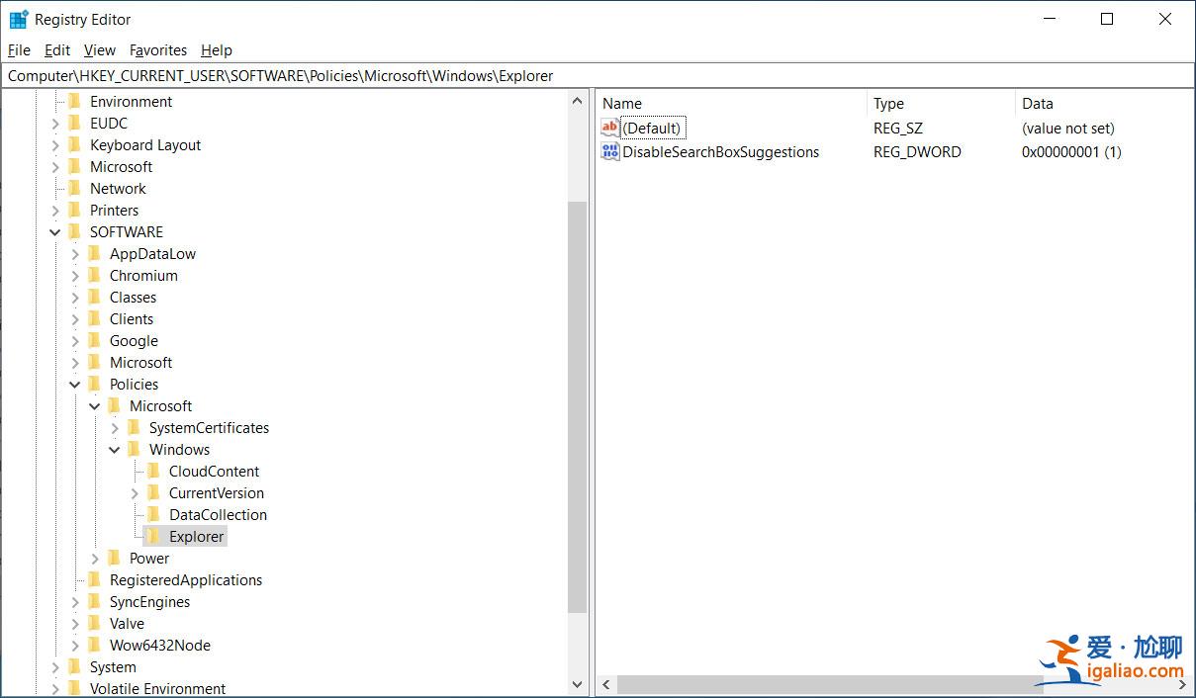Click the CloudContent folder icon
The width and height of the screenshot is (1196, 698).
point(153,472)
